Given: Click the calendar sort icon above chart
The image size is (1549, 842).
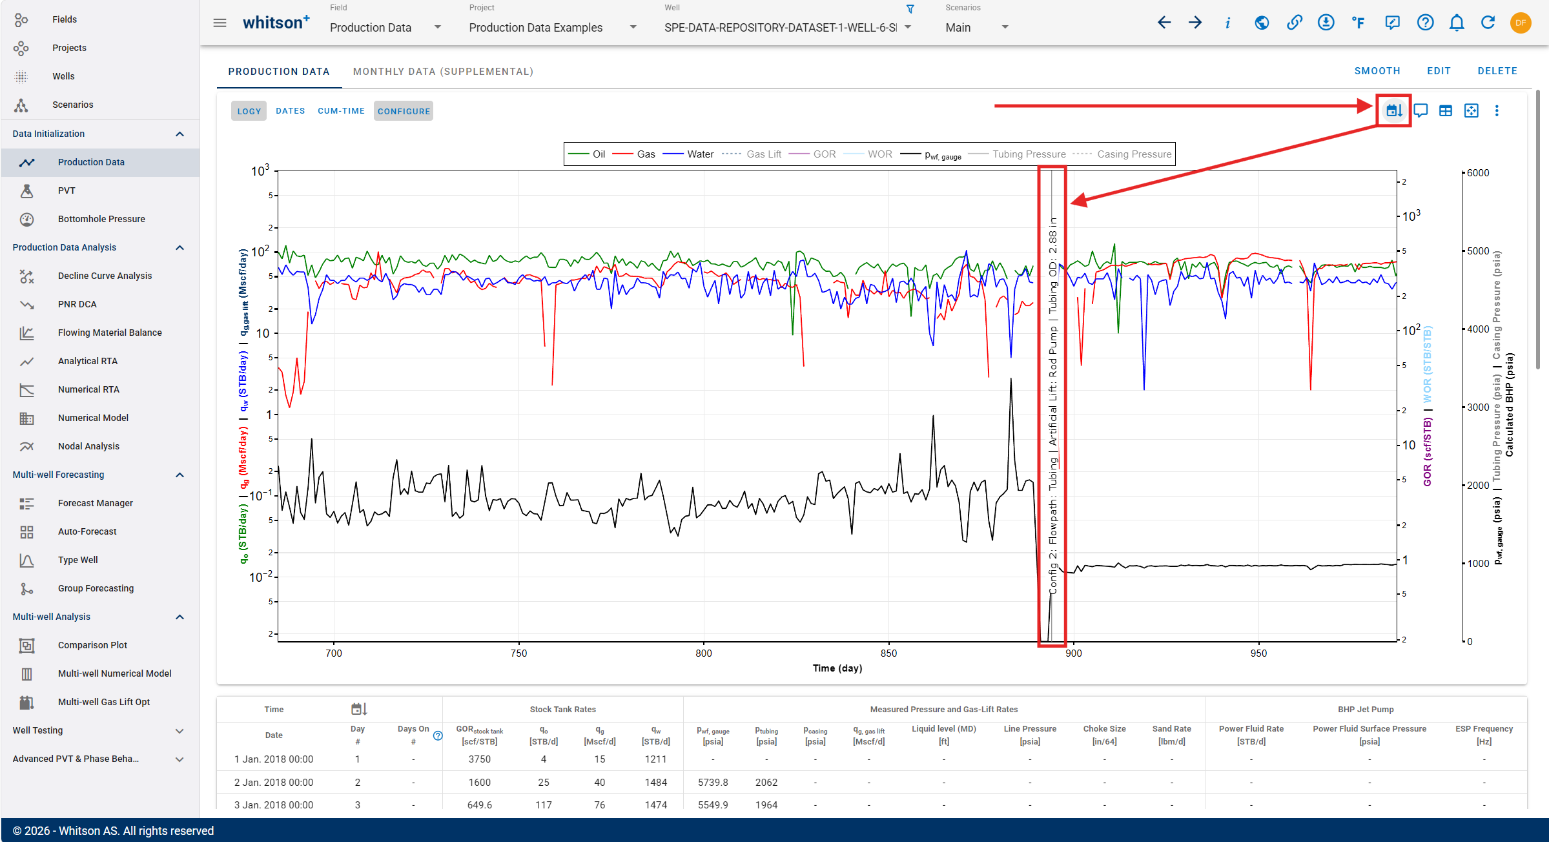Looking at the screenshot, I should point(1394,110).
